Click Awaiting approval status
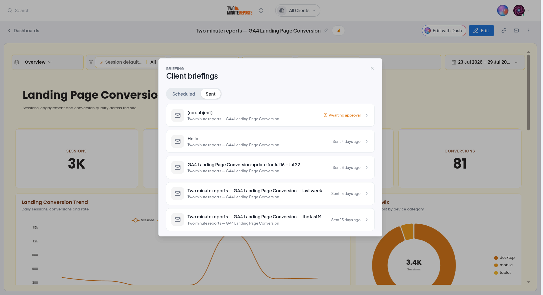This screenshot has height=295, width=543. click(342, 115)
